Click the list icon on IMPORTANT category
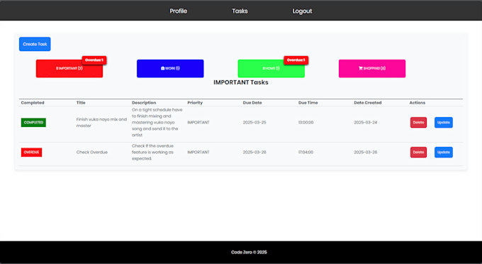The width and height of the screenshot is (482, 264). click(57, 68)
